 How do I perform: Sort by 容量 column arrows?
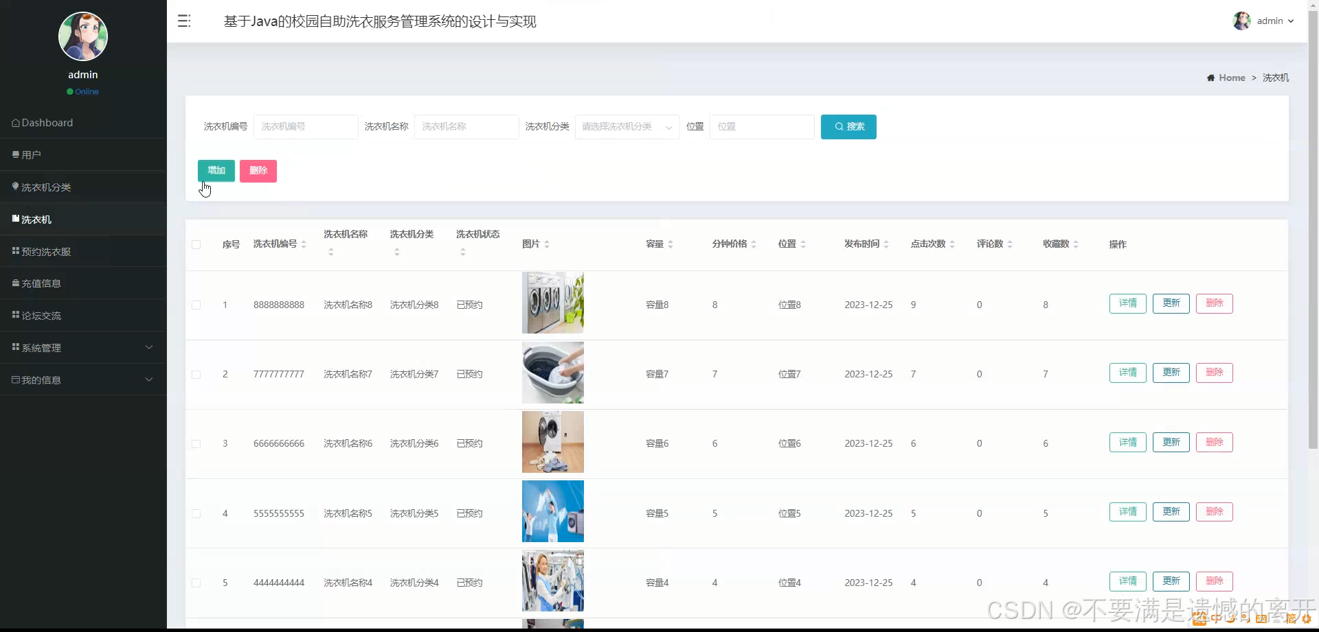click(670, 244)
